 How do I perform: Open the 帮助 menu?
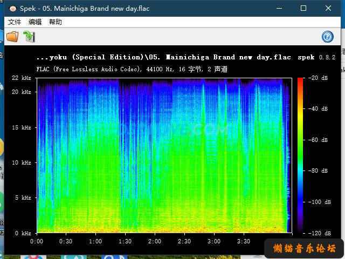[55, 22]
